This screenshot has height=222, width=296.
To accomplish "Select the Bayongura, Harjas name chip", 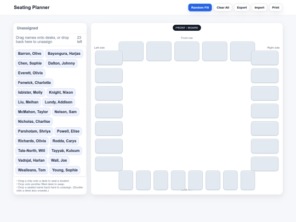I will (64, 54).
